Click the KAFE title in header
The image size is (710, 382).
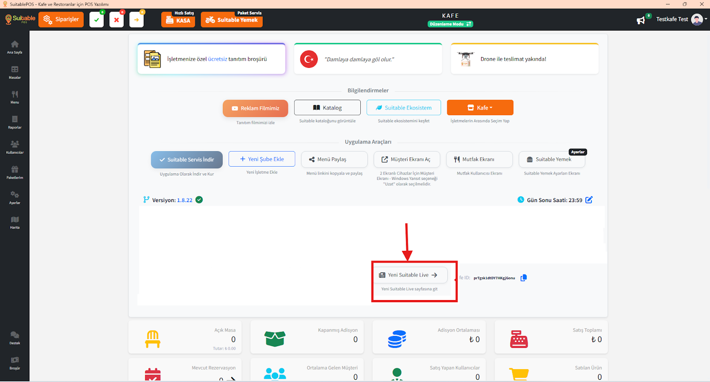tap(450, 16)
